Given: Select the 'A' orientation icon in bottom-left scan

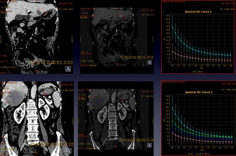Looking at the screenshot, I should (69, 151).
